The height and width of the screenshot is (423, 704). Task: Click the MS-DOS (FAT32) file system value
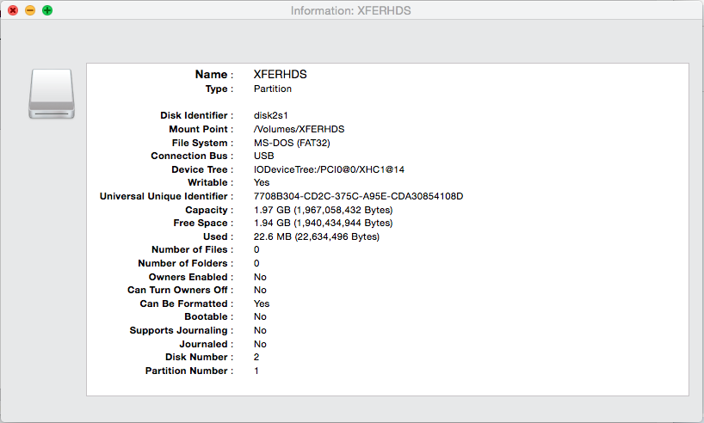click(x=292, y=143)
